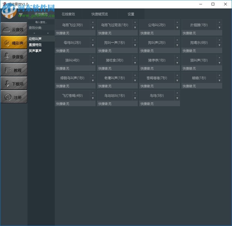This screenshot has height=226, width=232.
Task: Switch to the 快捷键预览 tab
Action: click(x=100, y=14)
